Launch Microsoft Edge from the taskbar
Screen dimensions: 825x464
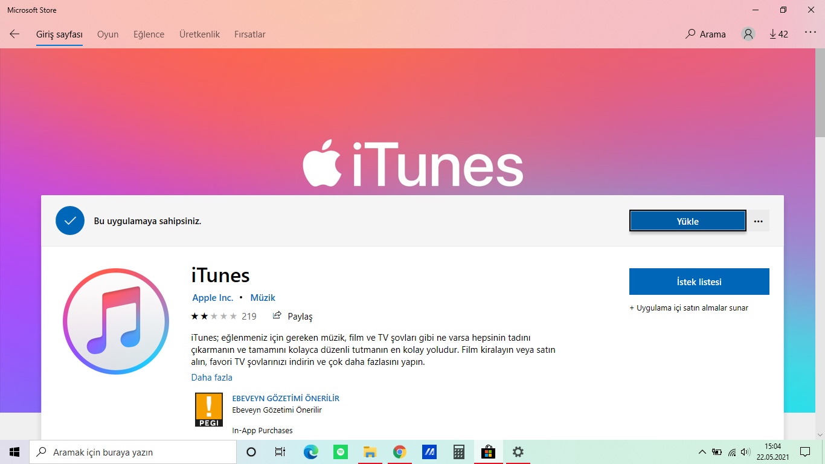click(311, 452)
